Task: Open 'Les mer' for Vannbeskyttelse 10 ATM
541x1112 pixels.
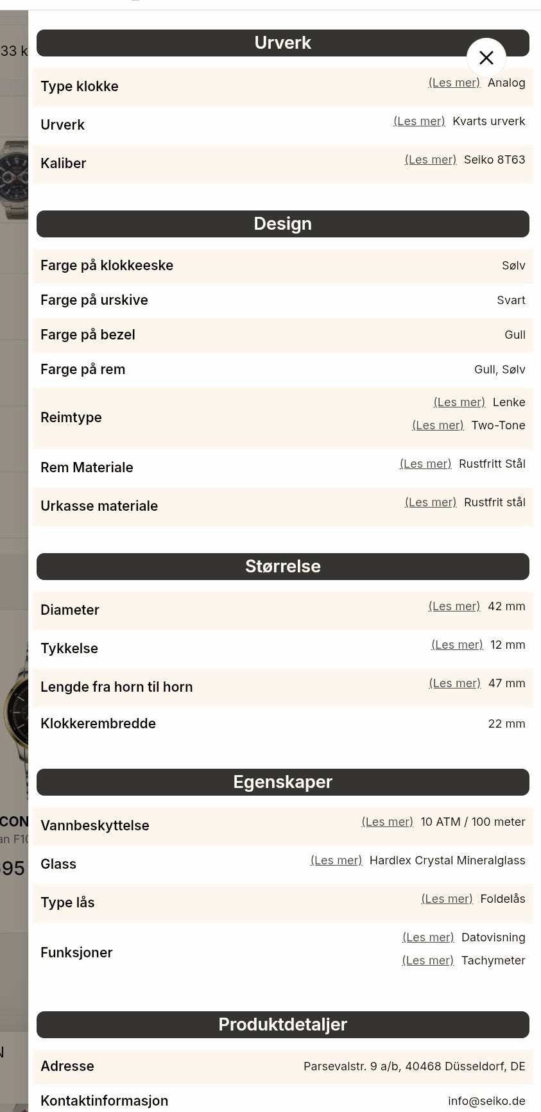Action: click(387, 822)
